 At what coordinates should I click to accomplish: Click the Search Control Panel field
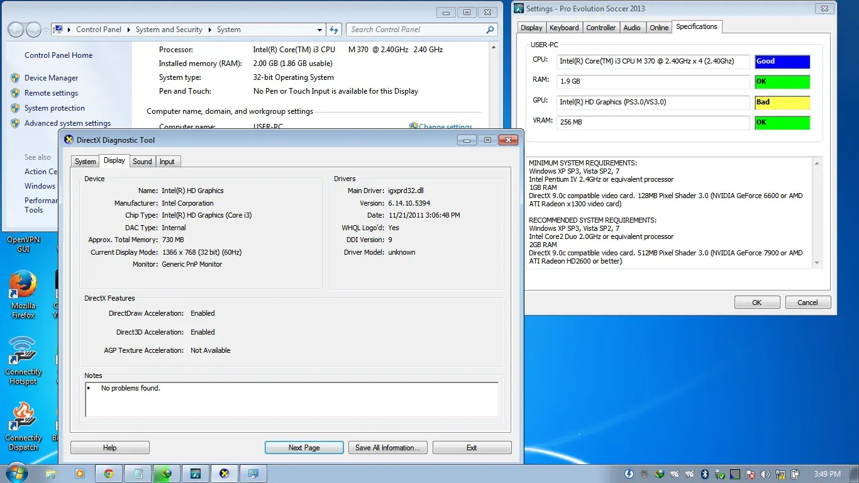(x=416, y=30)
